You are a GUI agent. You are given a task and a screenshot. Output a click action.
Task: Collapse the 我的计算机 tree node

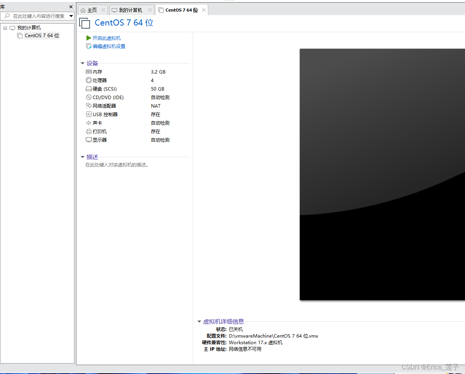tap(5, 28)
